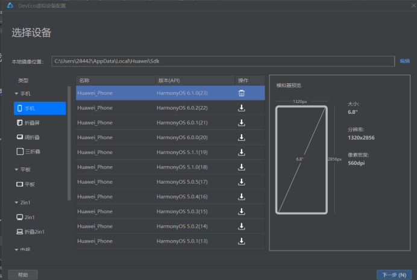Click the device type list scrollbar

click(69, 143)
